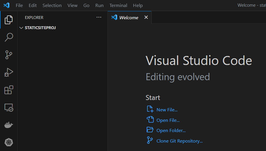Click the Clone Git Repository branch icon
Image resolution: width=266 pixels, height=151 pixels.
pos(150,140)
